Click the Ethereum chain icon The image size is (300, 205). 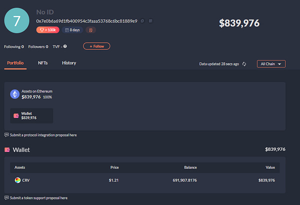[x=14, y=94]
